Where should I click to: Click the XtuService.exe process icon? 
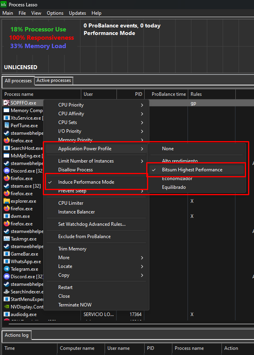click(7, 118)
